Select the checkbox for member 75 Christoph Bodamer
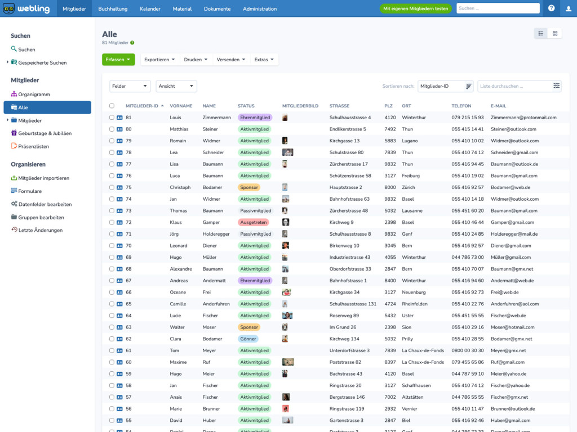The image size is (577, 432). (112, 187)
